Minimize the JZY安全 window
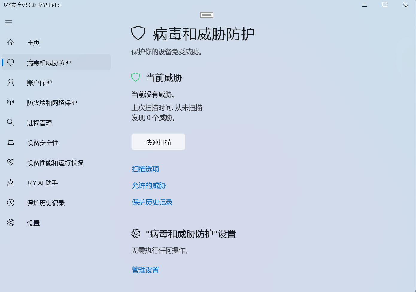416x292 pixels. coord(364,5)
